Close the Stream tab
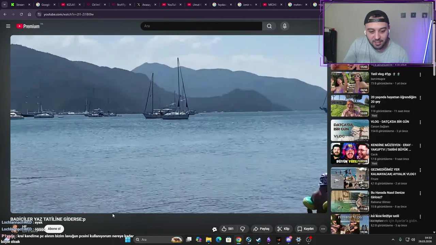The width and height of the screenshot is (436, 245). point(29,5)
